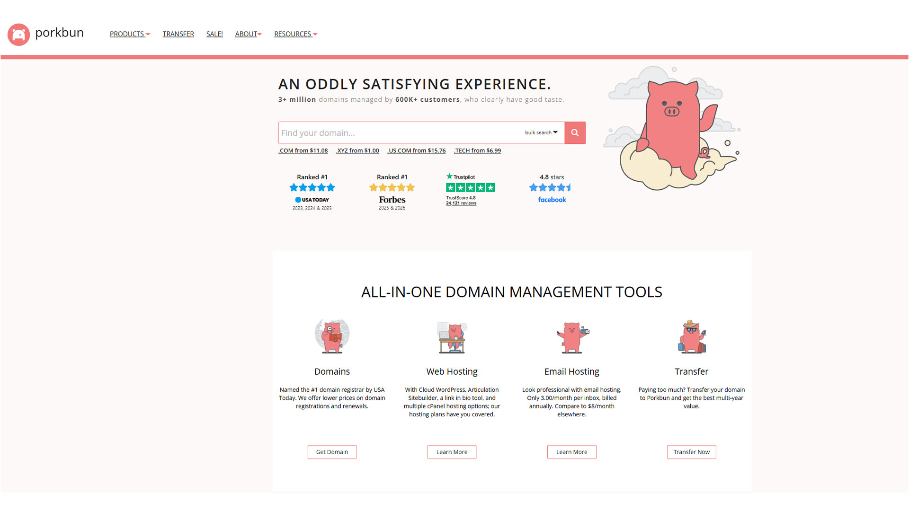Click the pig on cloud mascot image

(672, 128)
